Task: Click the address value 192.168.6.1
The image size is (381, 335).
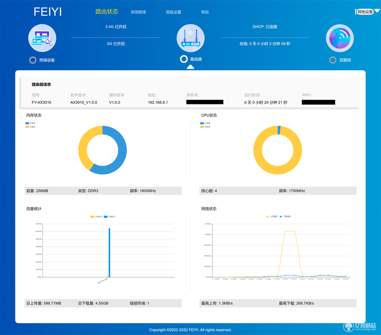Action: click(x=158, y=102)
